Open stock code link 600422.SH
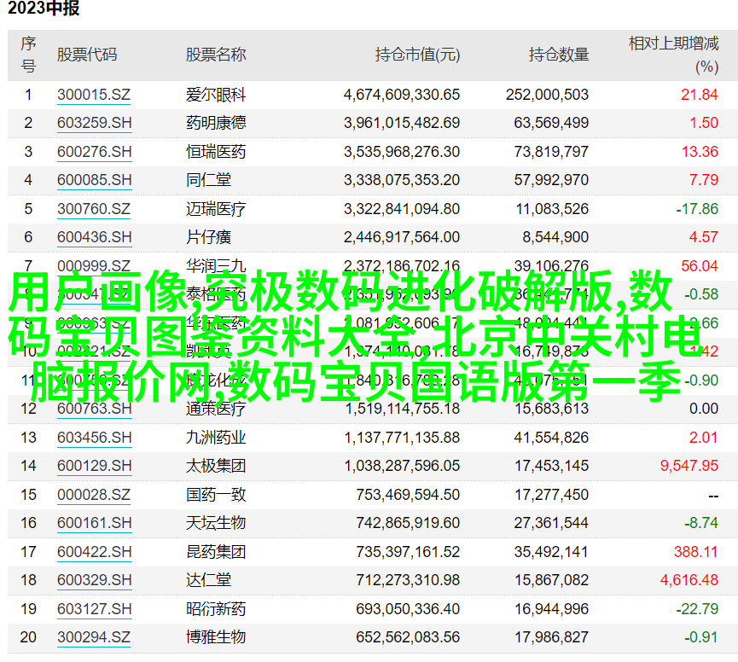This screenshot has width=738, height=662. click(x=94, y=551)
